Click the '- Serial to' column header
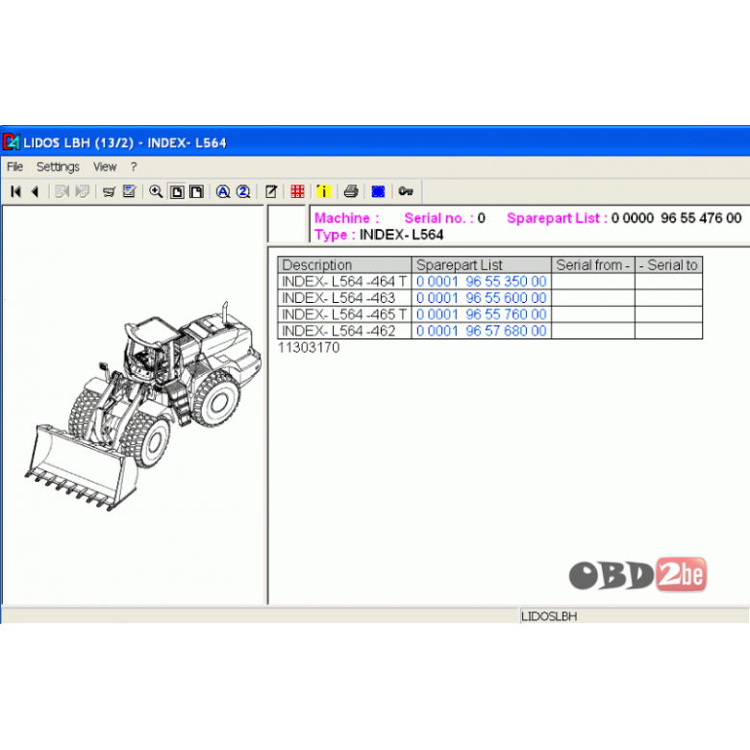 [668, 264]
